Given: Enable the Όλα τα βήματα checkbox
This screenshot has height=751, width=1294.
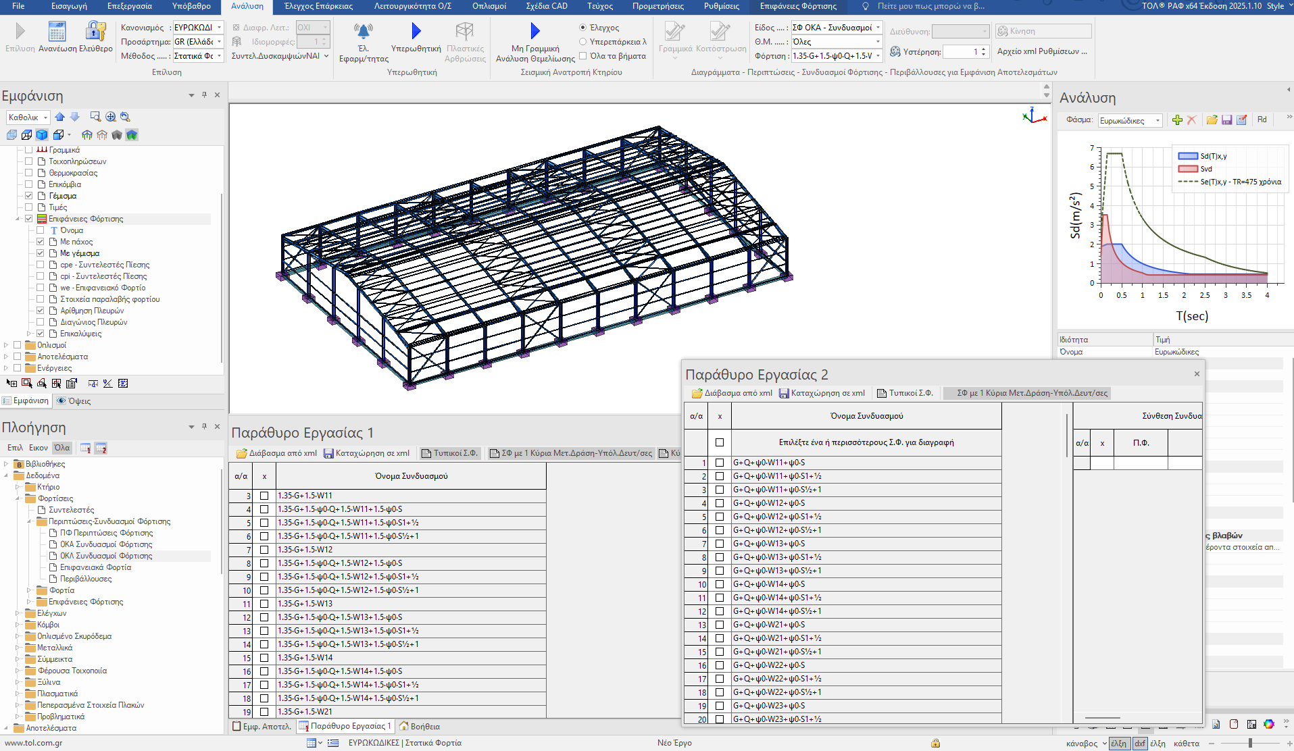Looking at the screenshot, I should (582, 56).
